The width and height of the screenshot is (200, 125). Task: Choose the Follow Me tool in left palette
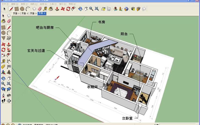(9, 49)
